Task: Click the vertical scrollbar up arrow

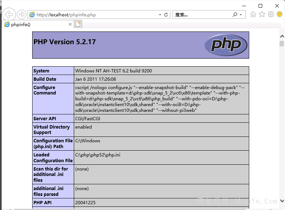Action: (282, 36)
